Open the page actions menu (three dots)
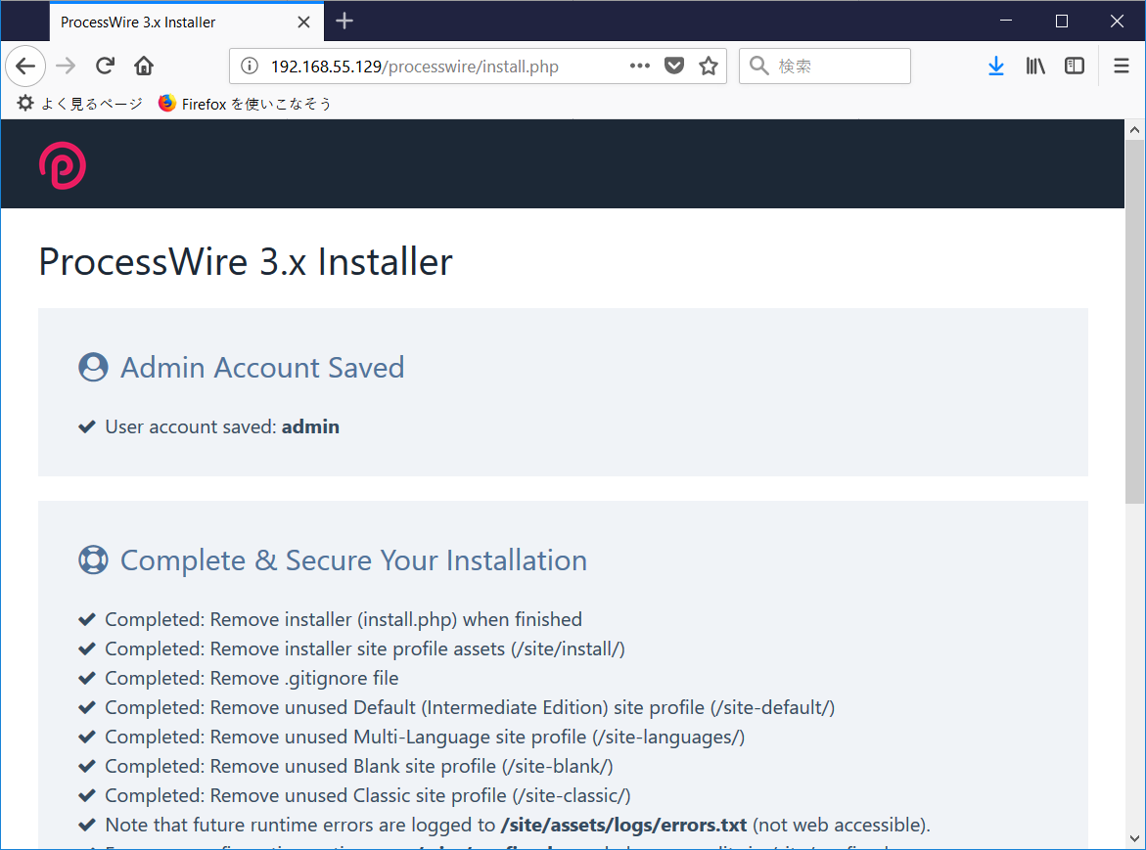 pyautogui.click(x=639, y=66)
